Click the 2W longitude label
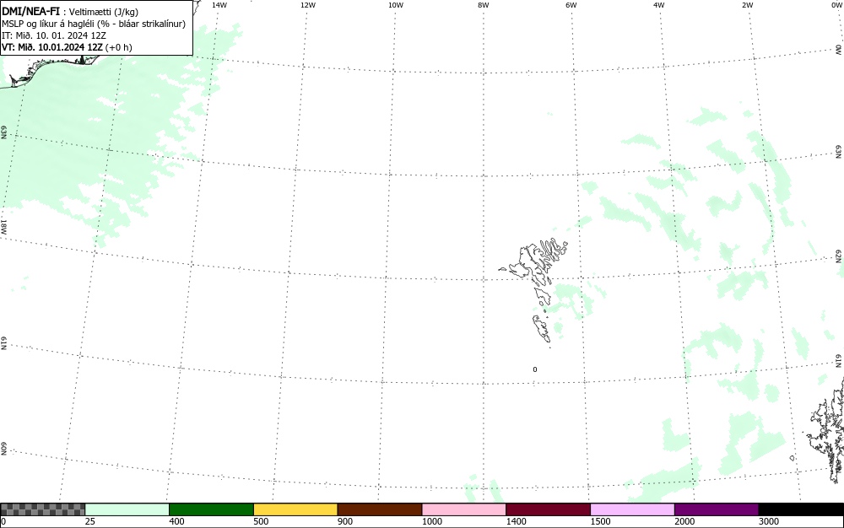The width and height of the screenshot is (844, 528). (x=747, y=5)
